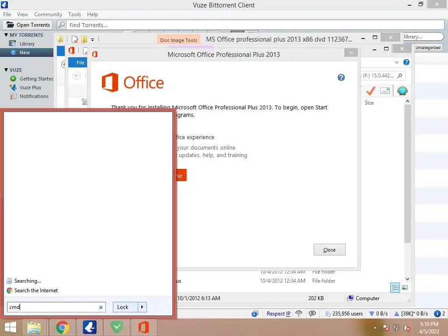Open Google Chrome from taskbar
The height and width of the screenshot is (336, 448).
pos(62,327)
